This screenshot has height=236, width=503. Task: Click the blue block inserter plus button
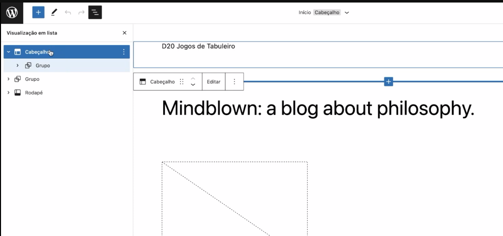(38, 13)
